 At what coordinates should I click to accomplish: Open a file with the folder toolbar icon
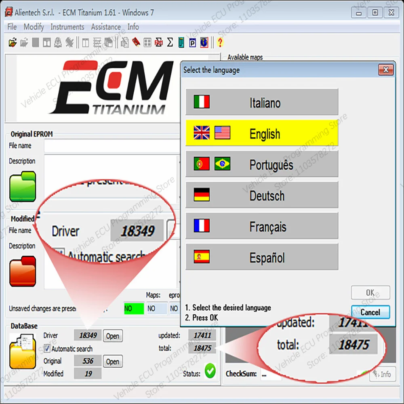coord(12,42)
